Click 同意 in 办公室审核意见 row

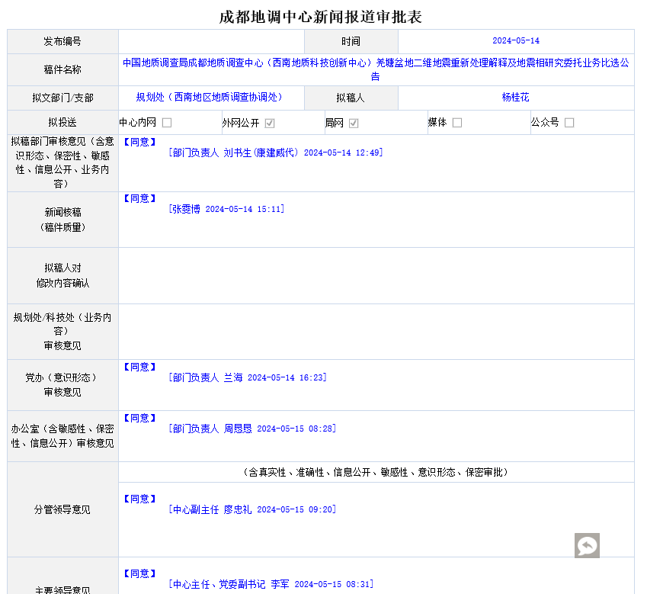click(x=140, y=419)
